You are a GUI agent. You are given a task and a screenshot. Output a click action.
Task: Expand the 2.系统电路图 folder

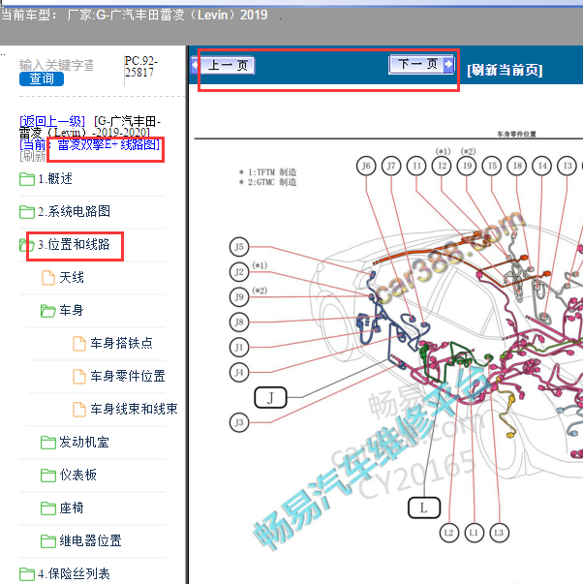(x=74, y=211)
